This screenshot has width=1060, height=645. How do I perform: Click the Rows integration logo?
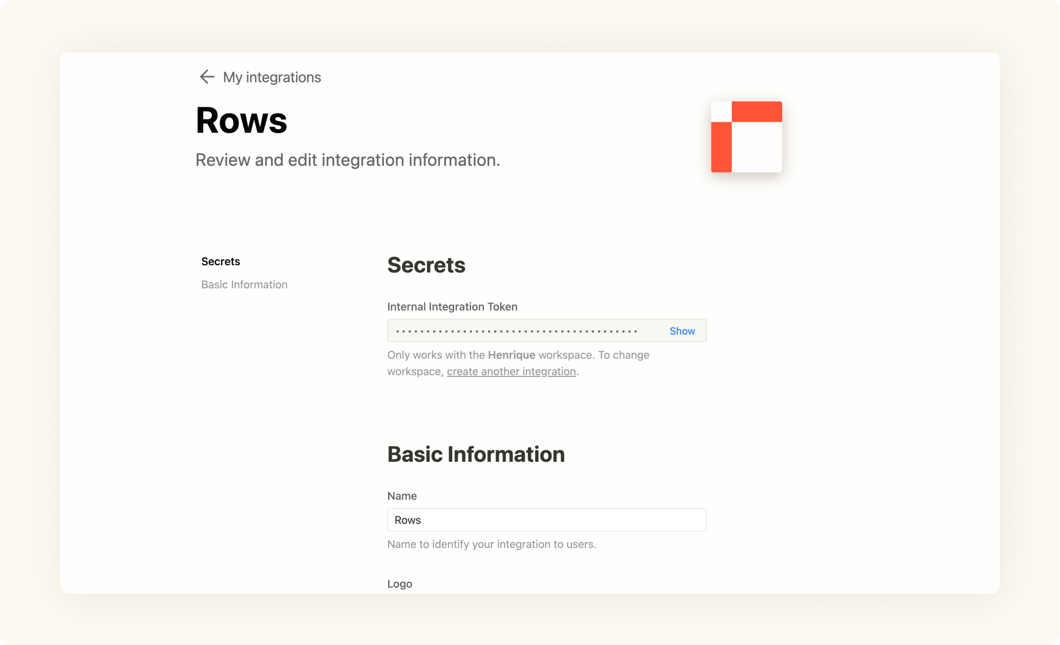[x=746, y=137]
